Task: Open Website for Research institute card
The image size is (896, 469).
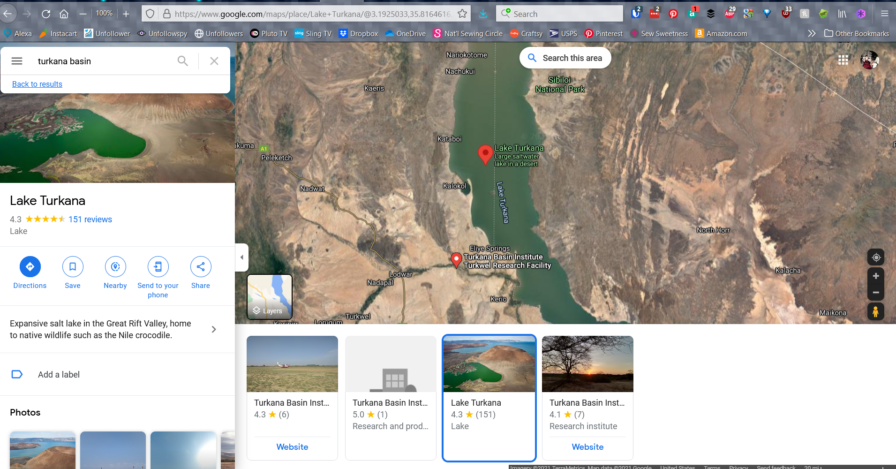Action: (587, 447)
